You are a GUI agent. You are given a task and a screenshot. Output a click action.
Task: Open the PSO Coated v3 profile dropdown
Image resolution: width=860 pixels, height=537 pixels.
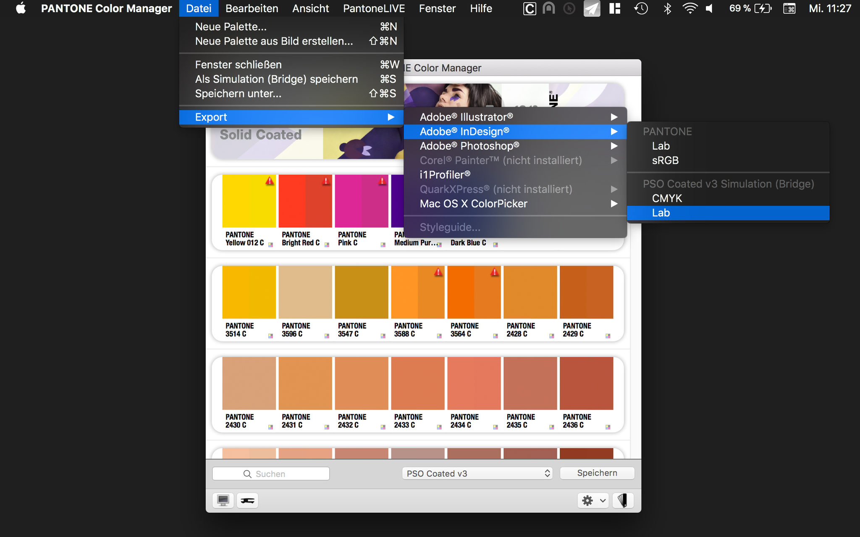point(477,474)
